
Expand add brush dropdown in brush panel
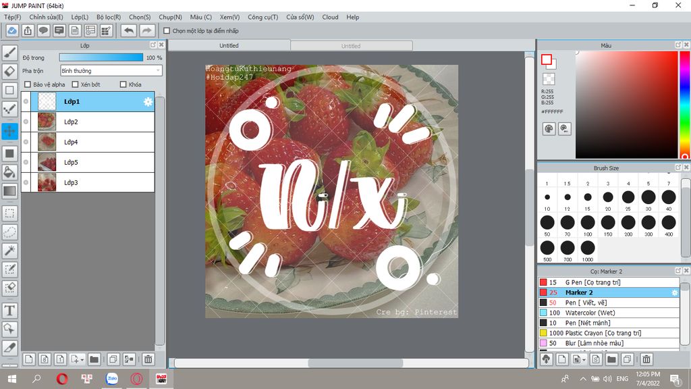(584, 360)
